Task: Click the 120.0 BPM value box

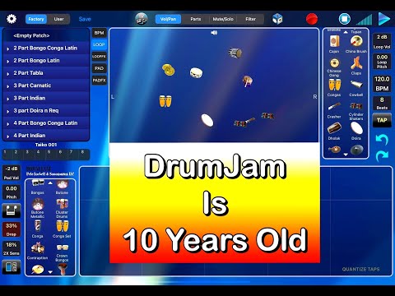Action: (x=382, y=84)
